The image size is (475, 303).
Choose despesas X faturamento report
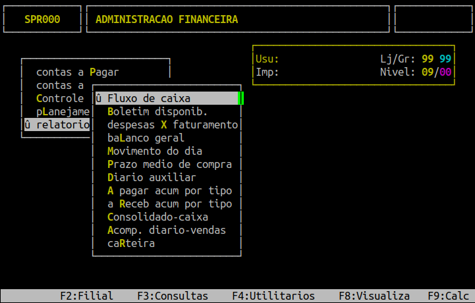coord(172,125)
